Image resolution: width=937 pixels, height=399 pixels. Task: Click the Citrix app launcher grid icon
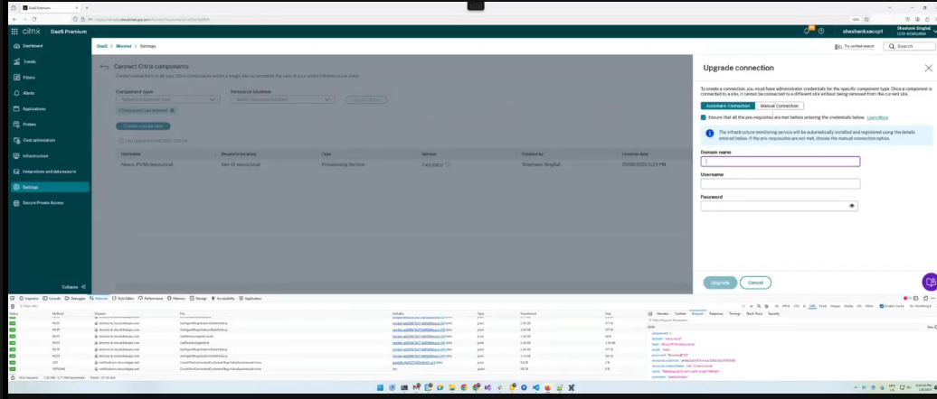[15, 31]
